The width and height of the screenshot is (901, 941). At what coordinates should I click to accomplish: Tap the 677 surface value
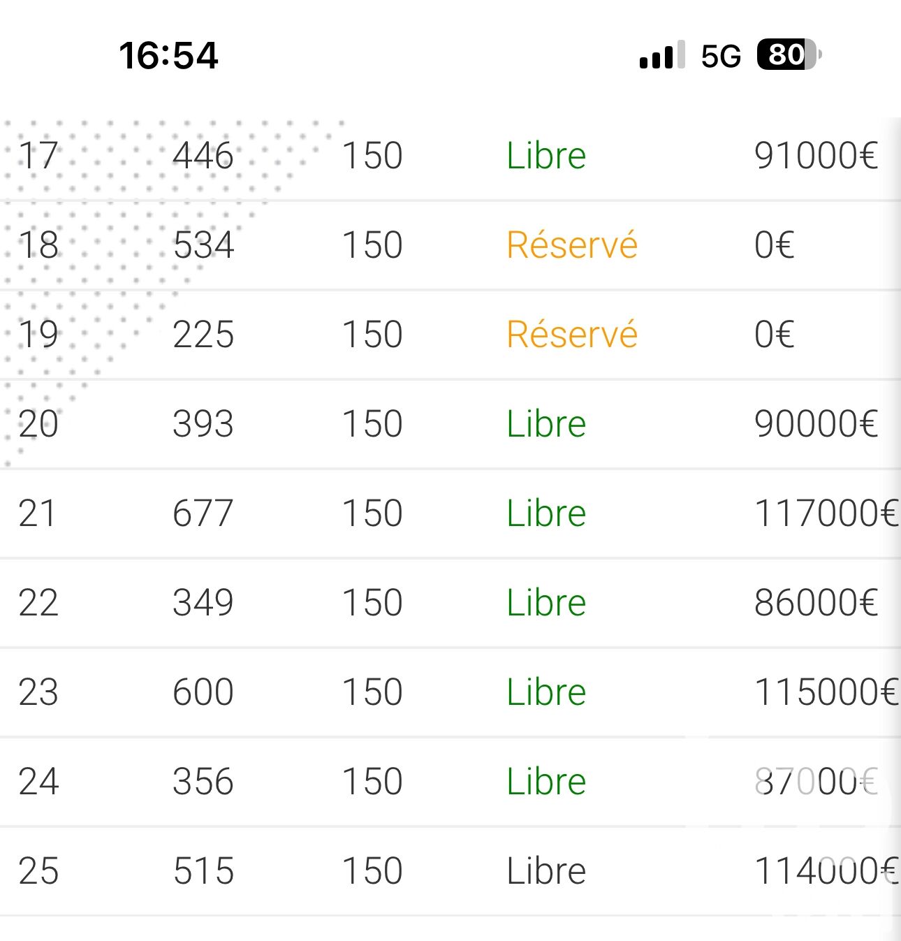tap(203, 513)
